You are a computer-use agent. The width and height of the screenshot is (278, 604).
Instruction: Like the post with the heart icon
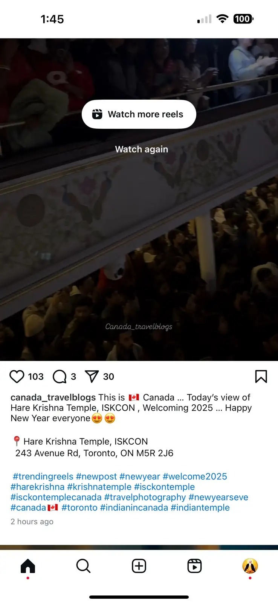coord(17,376)
